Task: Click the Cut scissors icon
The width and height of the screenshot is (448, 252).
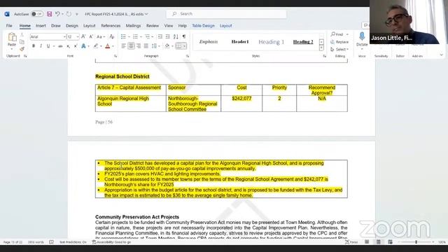Action: 22,35
